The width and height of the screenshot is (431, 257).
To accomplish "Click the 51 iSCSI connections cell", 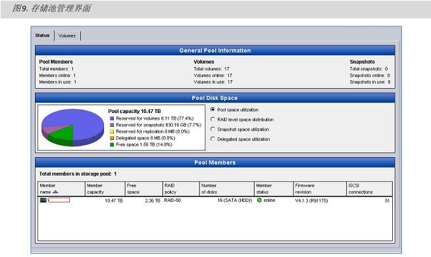I will coord(387,200).
